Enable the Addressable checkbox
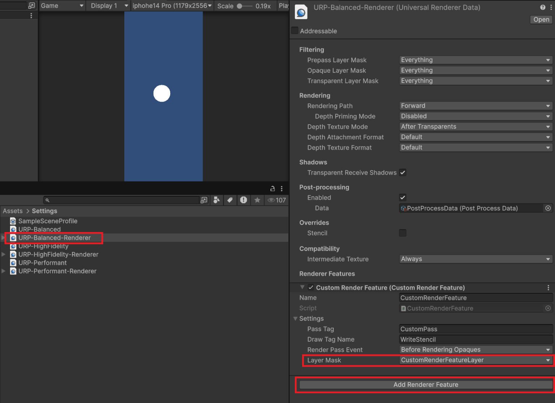The image size is (555, 403). point(294,30)
